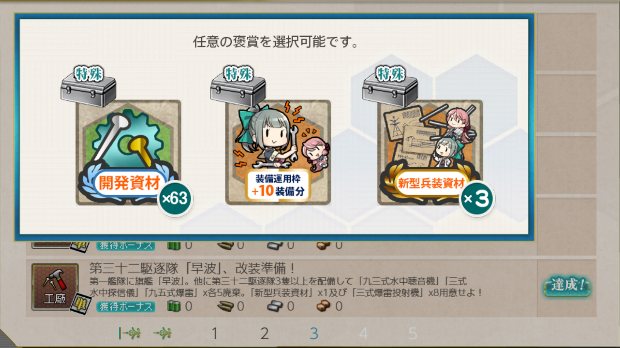Click the x63 quantity badge
The image size is (620, 348).
pyautogui.click(x=175, y=198)
